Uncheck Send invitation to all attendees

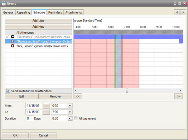point(8,91)
